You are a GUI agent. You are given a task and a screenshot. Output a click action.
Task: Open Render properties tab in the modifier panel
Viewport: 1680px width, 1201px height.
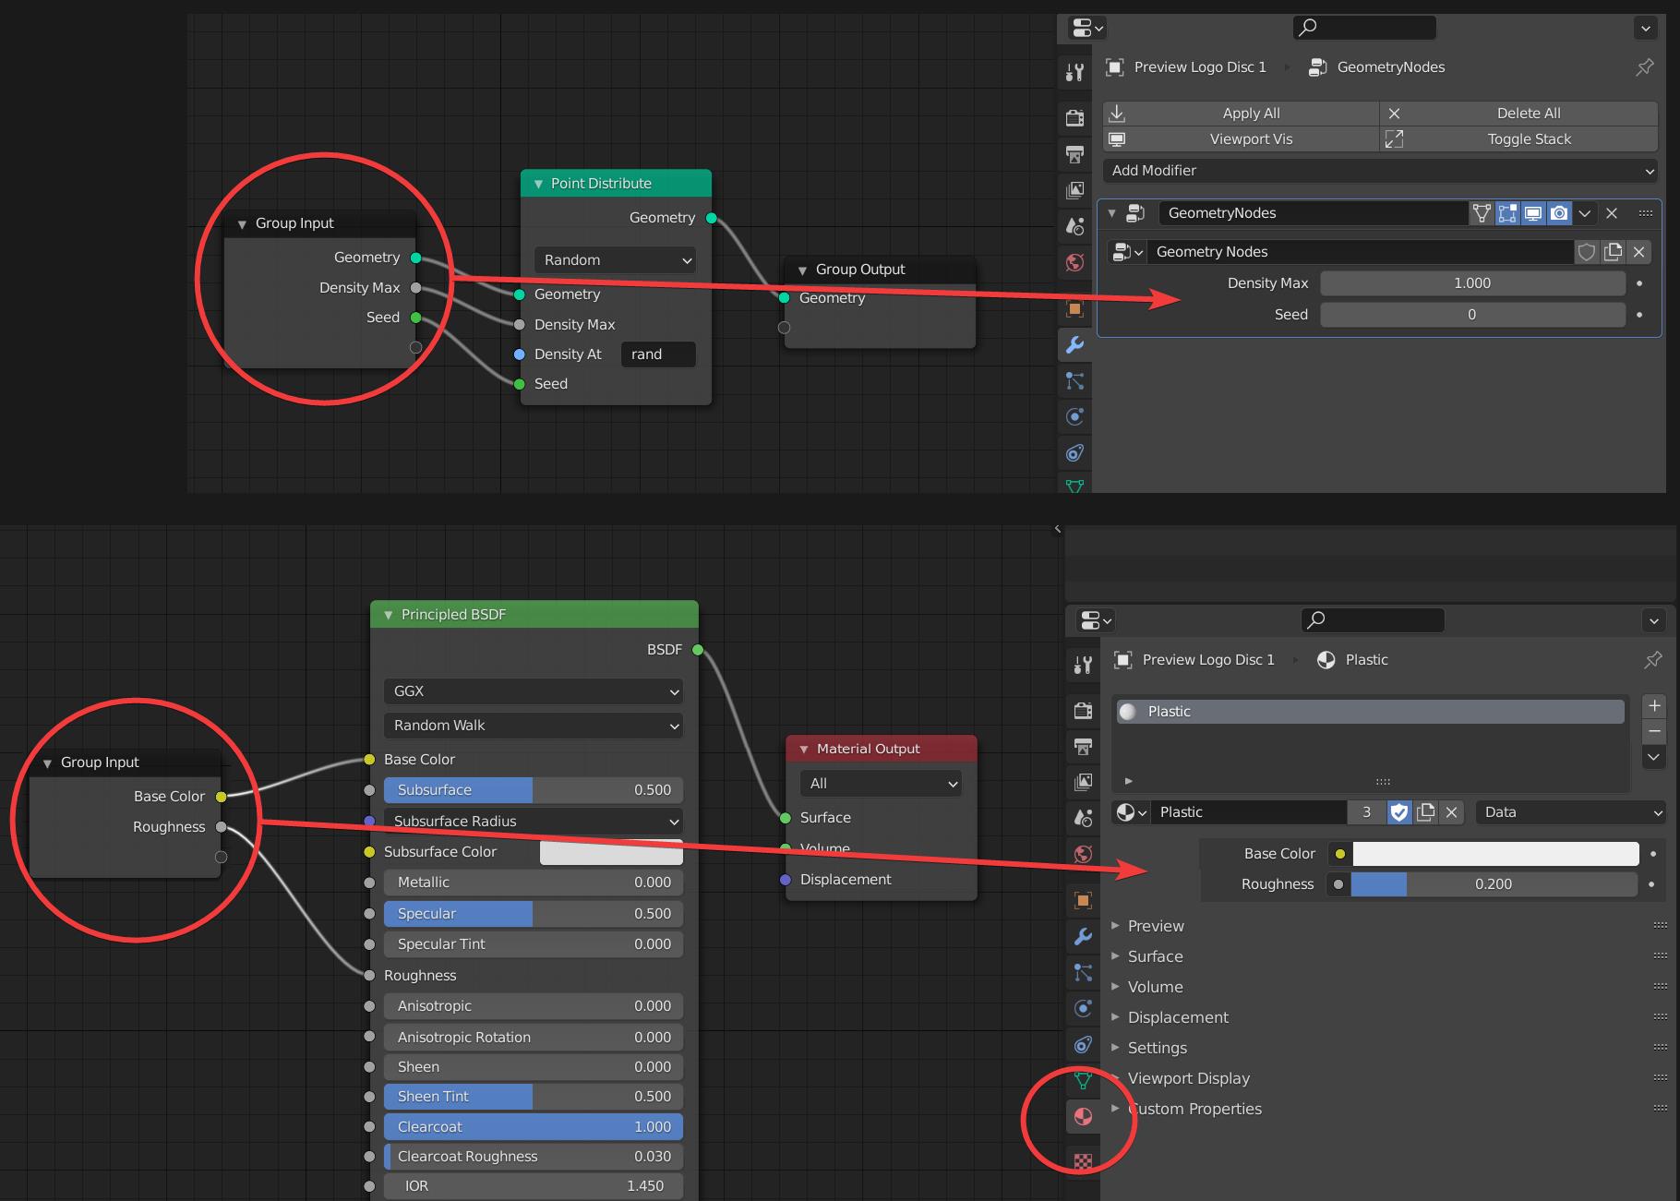[x=1074, y=117]
